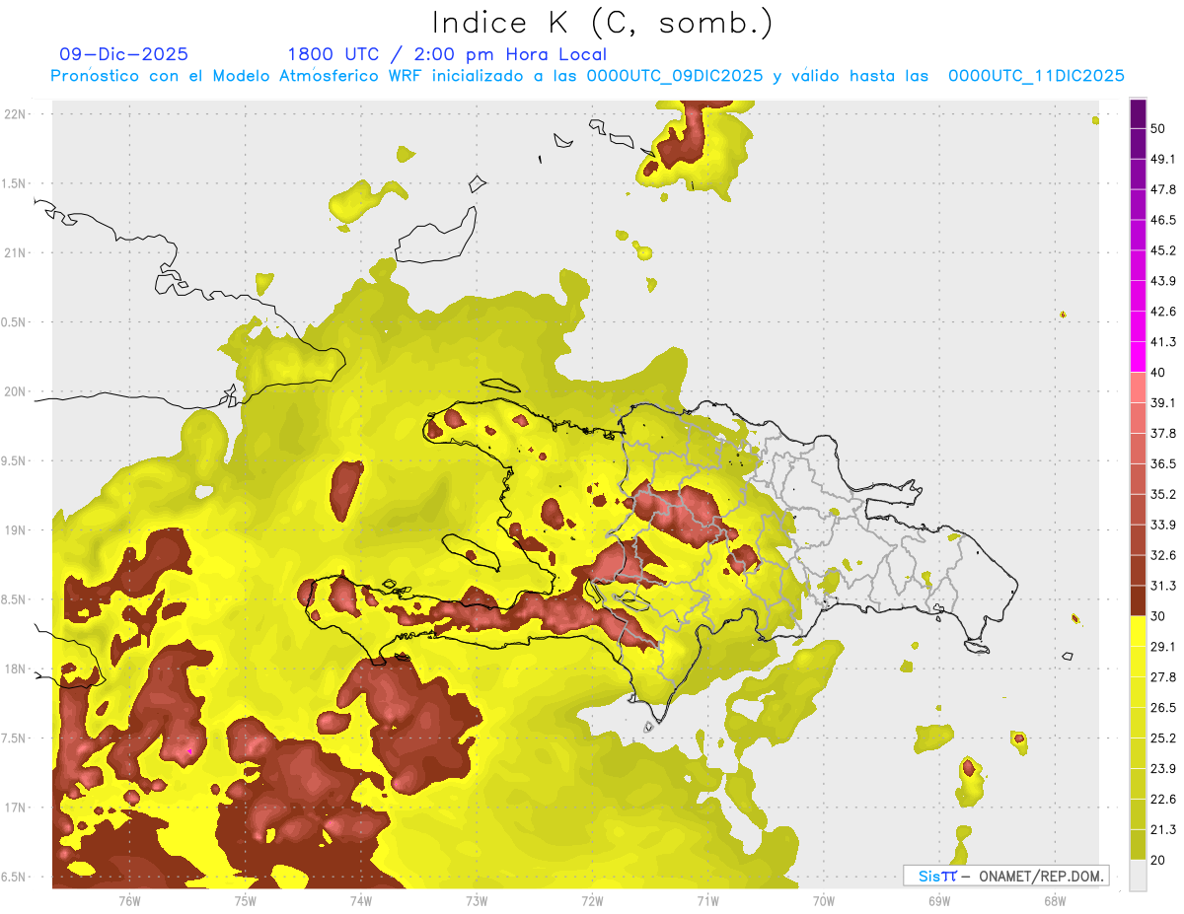Pick the bright yellow swatch between 29.1 and 30
Viewport: 1184px width, 914px height.
point(1139,632)
